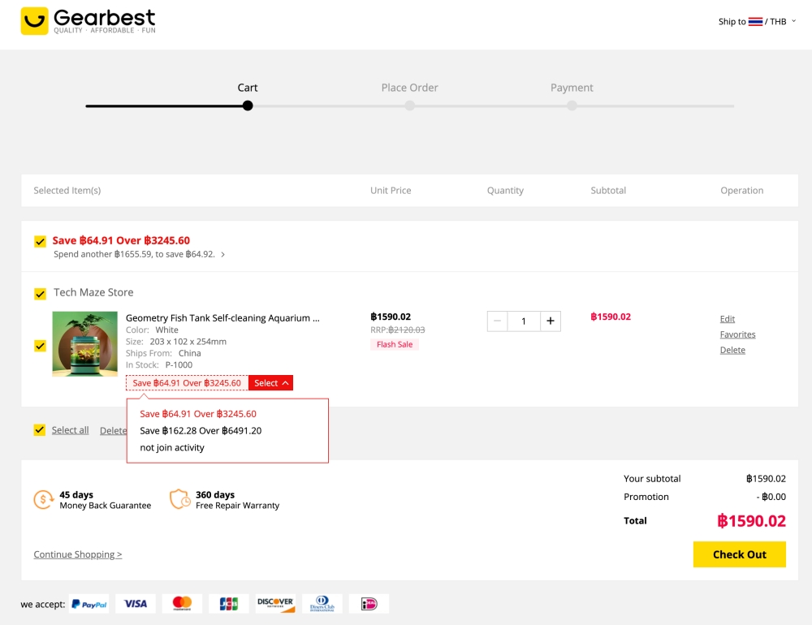Open the Ship to / THB dropdown
The image size is (812, 625).
point(757,21)
